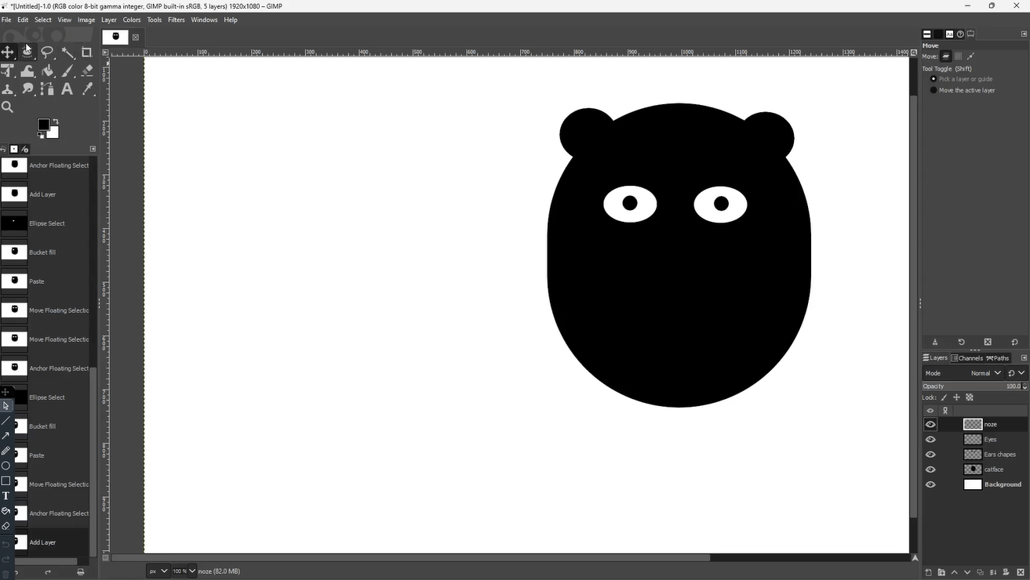Select the Paths tool
This screenshot has width=1030, height=580.
tap(48, 89)
